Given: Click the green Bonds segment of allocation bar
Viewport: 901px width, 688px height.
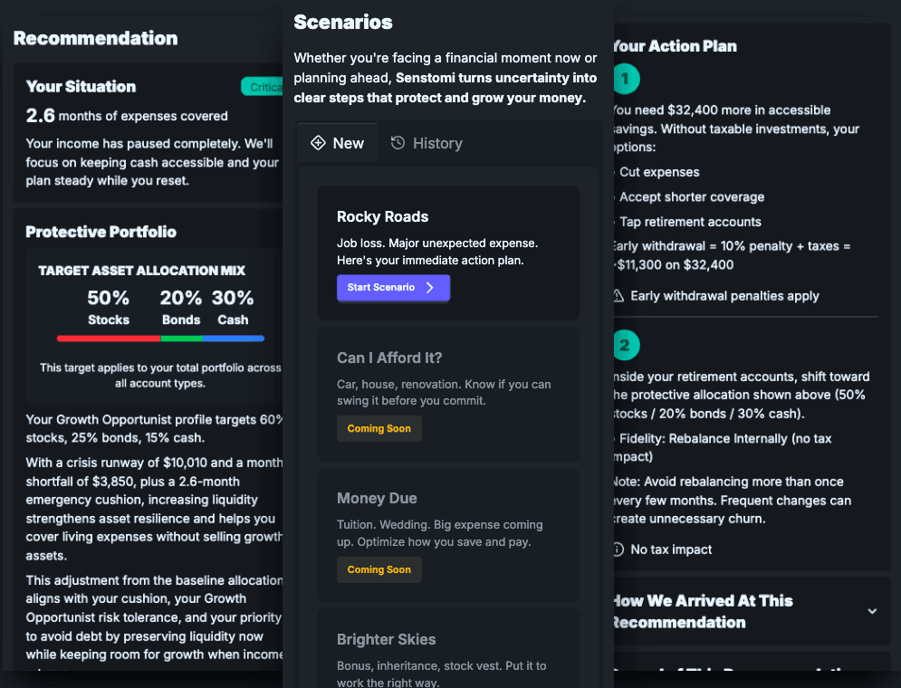Looking at the screenshot, I should tap(181, 339).
